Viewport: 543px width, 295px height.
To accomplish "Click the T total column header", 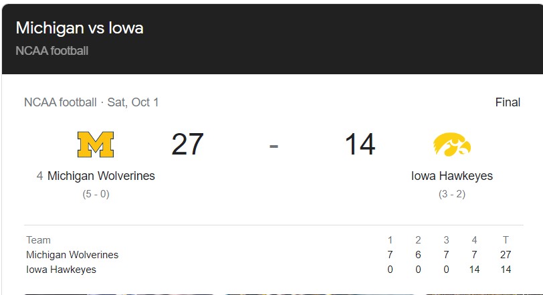I will click(506, 240).
